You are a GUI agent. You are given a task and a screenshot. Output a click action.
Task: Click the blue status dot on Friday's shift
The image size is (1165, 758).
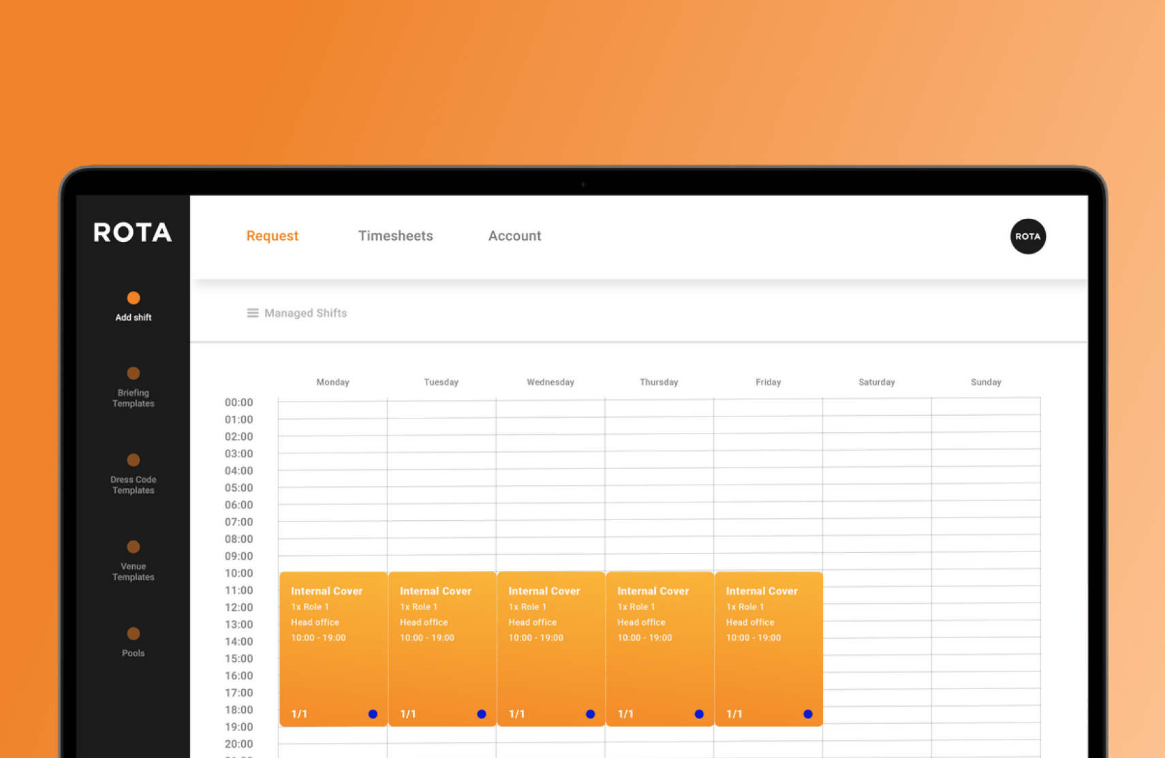pyautogui.click(x=808, y=714)
